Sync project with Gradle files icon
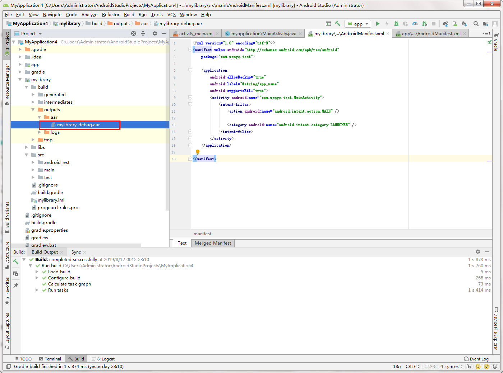The width and height of the screenshot is (503, 373). [x=445, y=24]
